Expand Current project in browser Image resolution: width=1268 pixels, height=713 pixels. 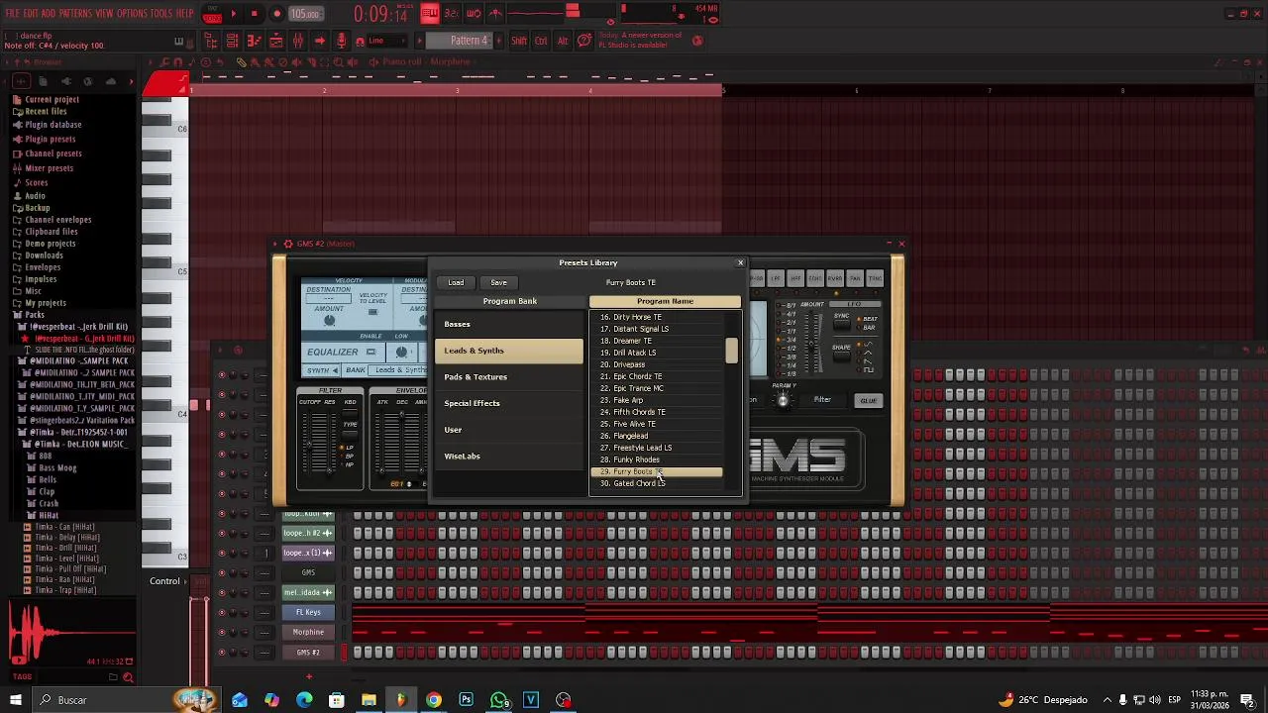(x=52, y=99)
